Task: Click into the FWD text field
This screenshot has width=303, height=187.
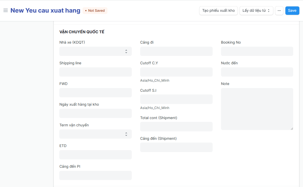Action: coord(95,93)
